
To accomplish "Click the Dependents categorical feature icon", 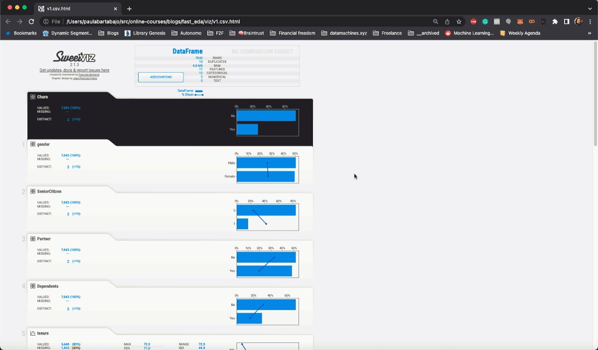I will pyautogui.click(x=33, y=286).
